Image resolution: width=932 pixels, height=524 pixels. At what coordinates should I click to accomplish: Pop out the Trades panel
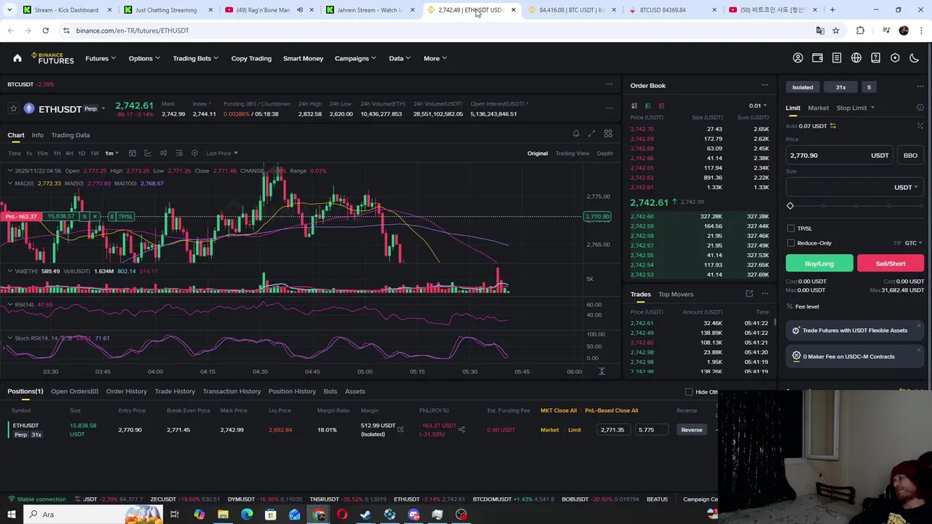point(749,294)
